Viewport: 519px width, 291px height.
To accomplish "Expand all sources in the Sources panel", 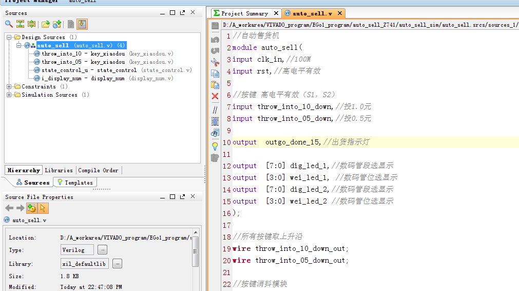I will (x=31, y=24).
